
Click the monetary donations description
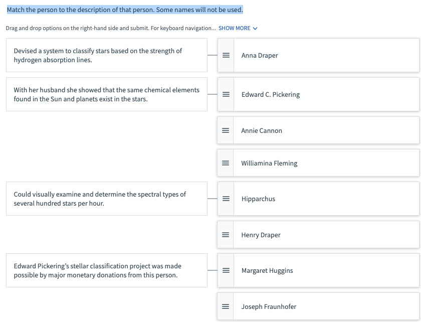click(x=107, y=270)
